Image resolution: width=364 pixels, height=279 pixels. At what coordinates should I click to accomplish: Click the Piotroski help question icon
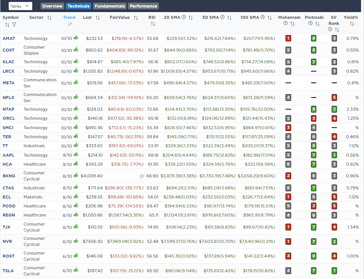tap(310, 24)
